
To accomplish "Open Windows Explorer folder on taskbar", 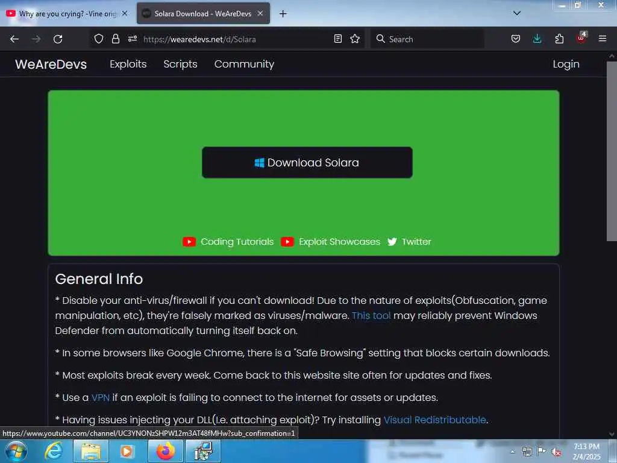I will [x=91, y=451].
